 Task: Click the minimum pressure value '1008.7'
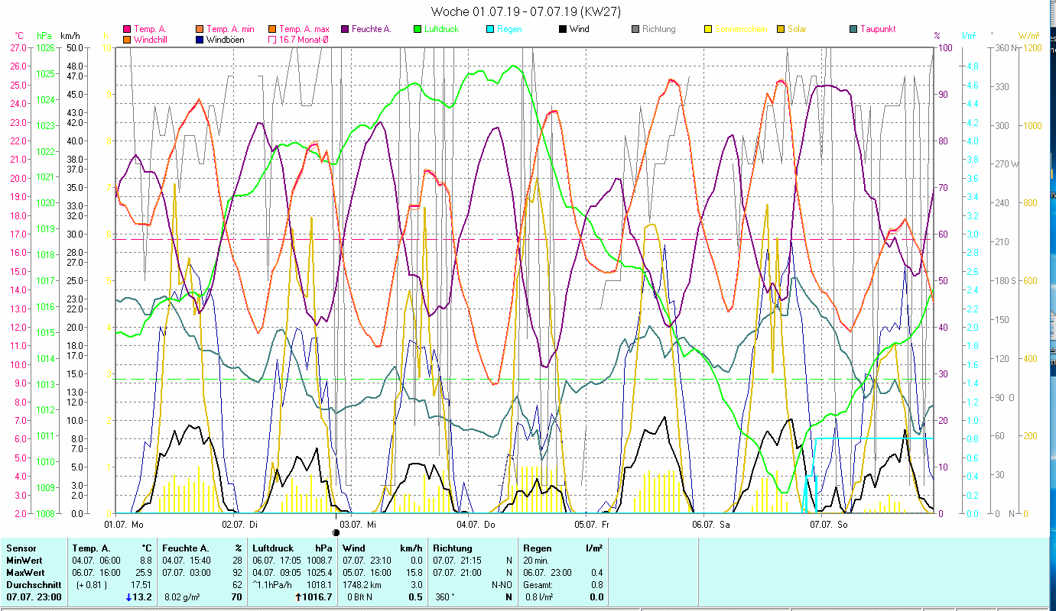(x=318, y=561)
